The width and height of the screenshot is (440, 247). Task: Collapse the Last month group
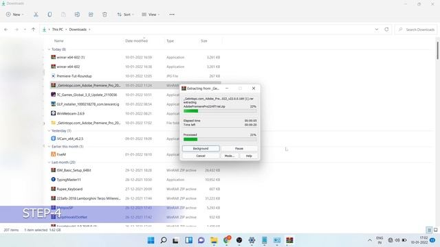[49, 162]
